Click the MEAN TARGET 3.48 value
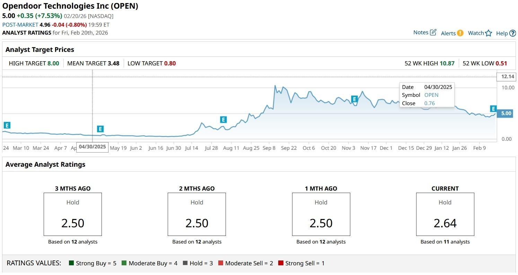 [114, 63]
